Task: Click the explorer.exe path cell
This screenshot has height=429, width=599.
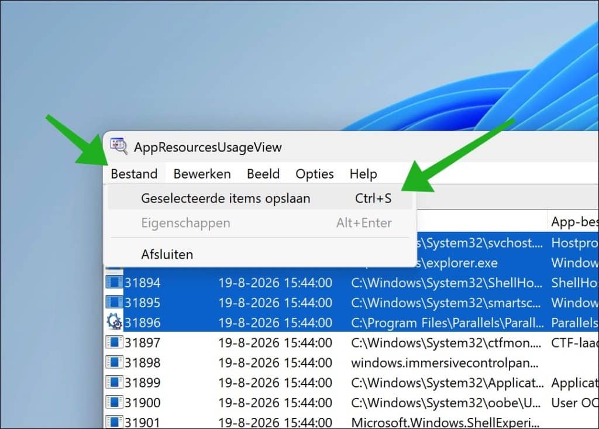Action: [457, 263]
